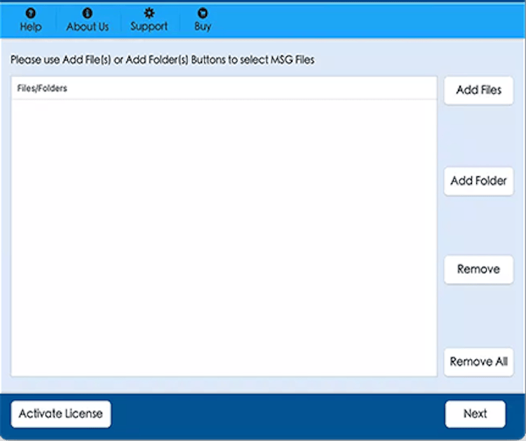Open the About Us info icon
Viewport: 526px width, 441px height.
pyautogui.click(x=87, y=13)
